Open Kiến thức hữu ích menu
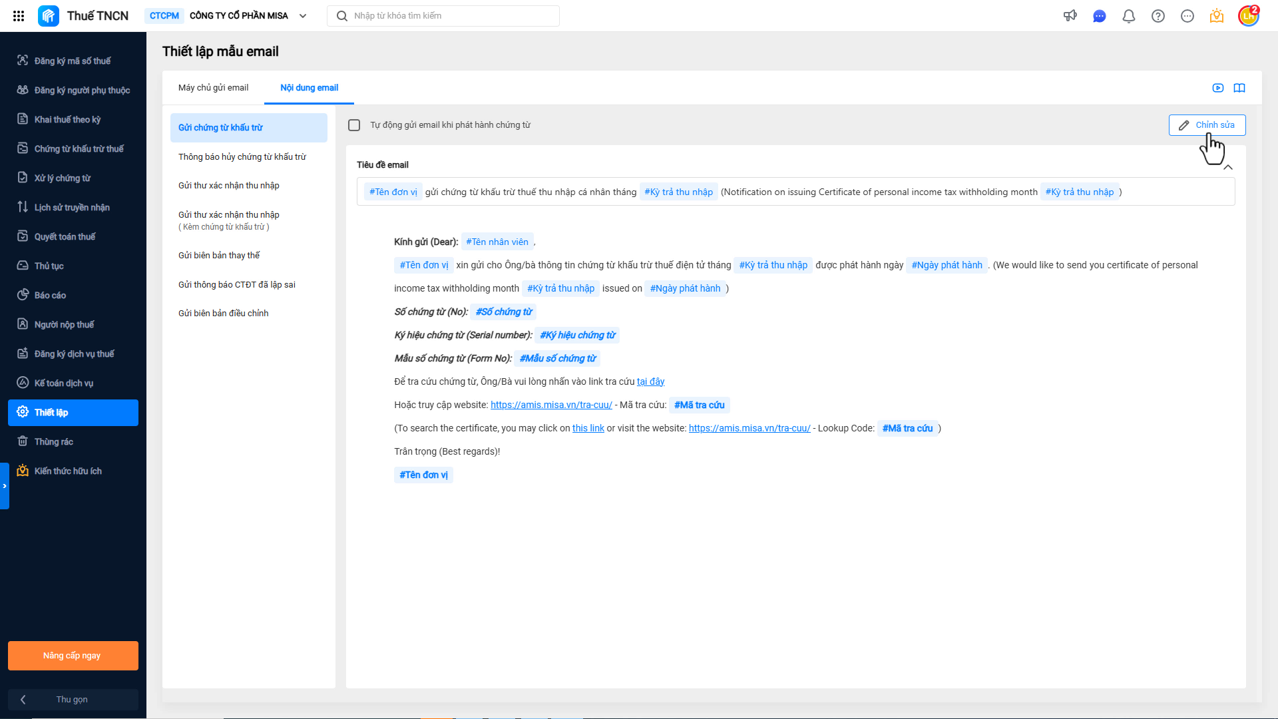This screenshot has width=1278, height=719. pyautogui.click(x=73, y=471)
